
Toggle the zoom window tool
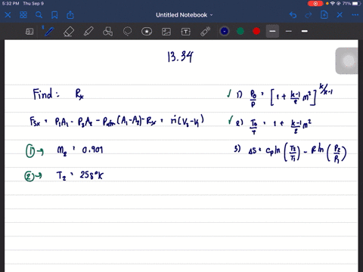[29, 32]
